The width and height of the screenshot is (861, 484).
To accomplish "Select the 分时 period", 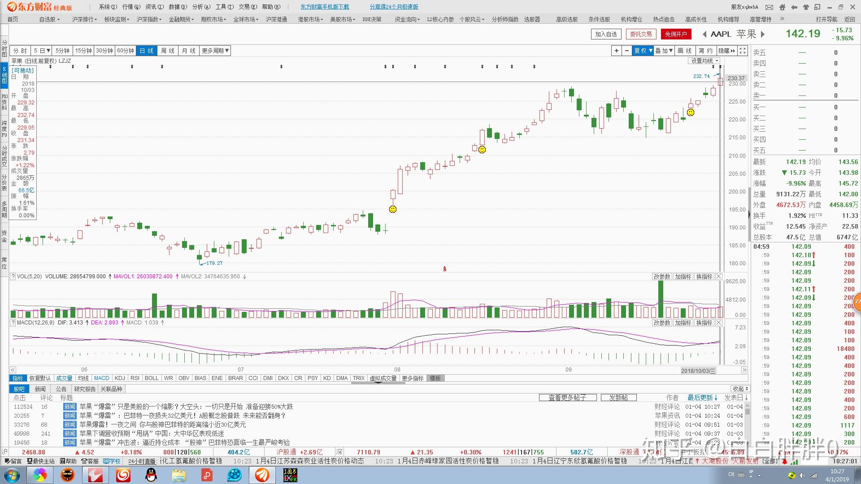I will coord(20,51).
